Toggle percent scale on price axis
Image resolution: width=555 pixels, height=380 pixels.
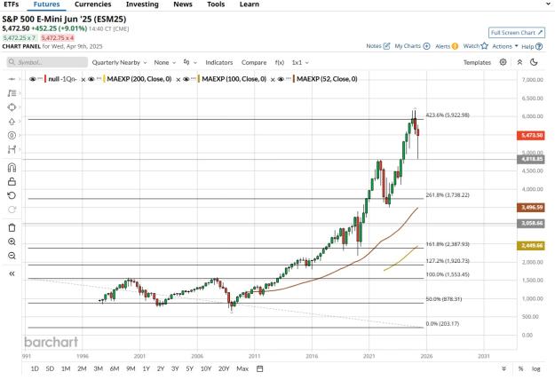click(x=520, y=368)
